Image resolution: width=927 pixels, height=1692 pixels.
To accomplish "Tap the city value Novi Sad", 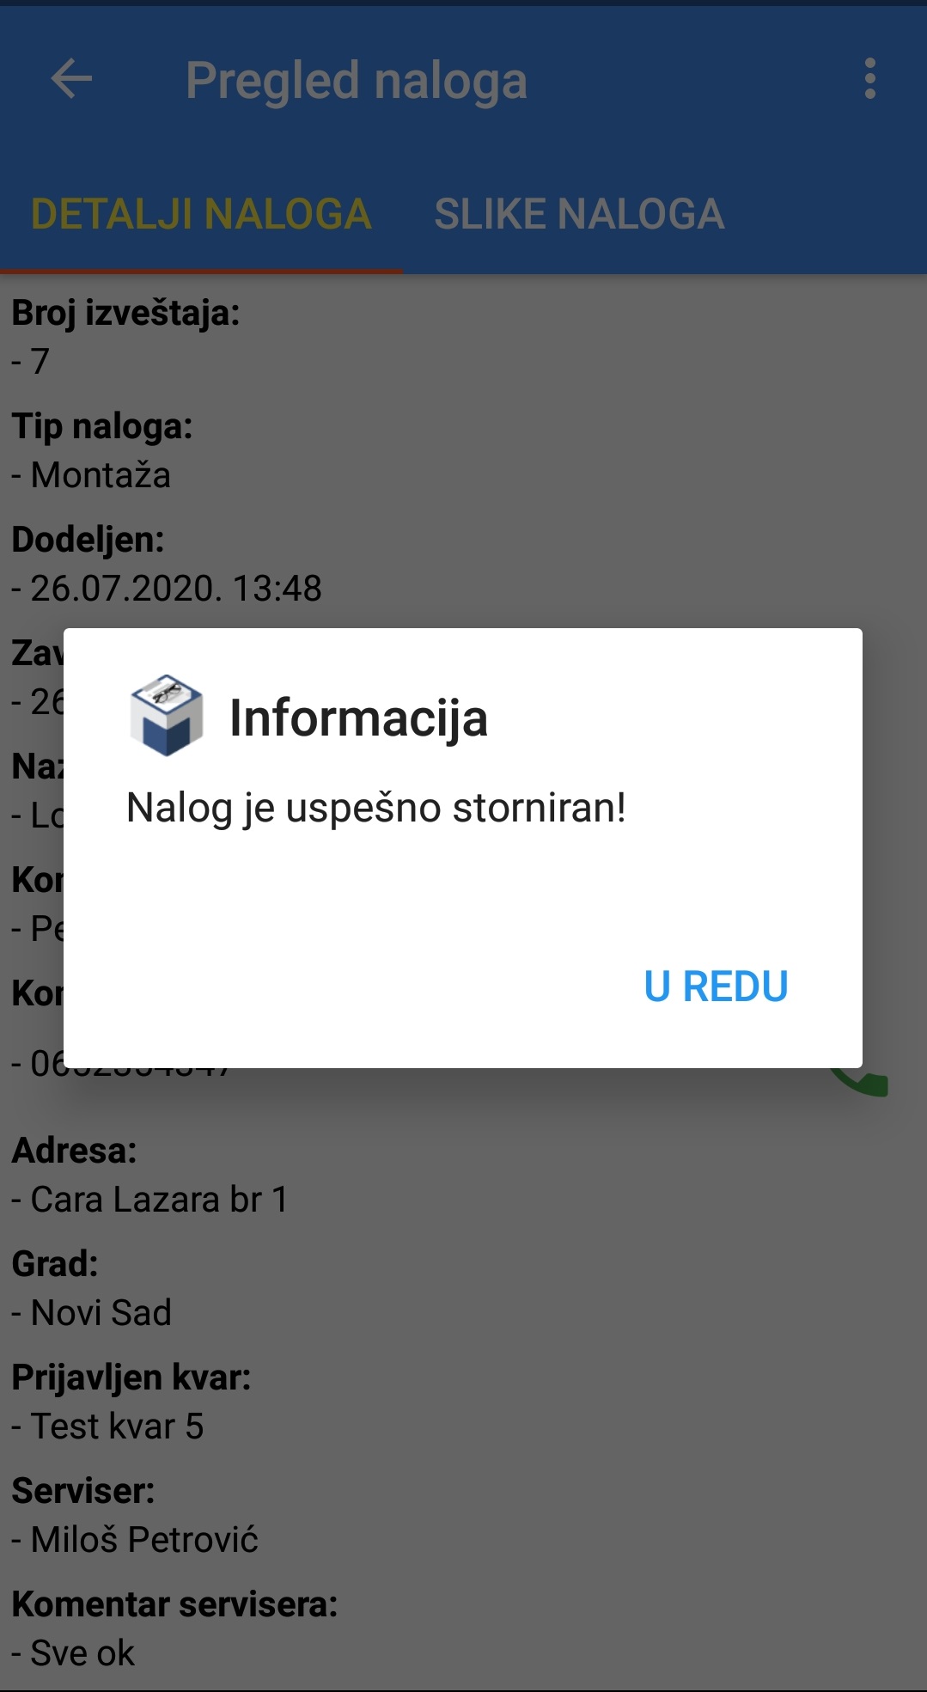I will coord(101,1313).
